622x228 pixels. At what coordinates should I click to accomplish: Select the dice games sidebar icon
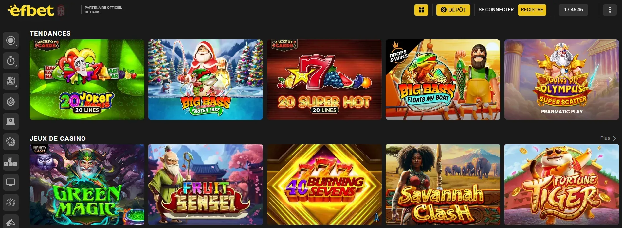click(x=11, y=203)
